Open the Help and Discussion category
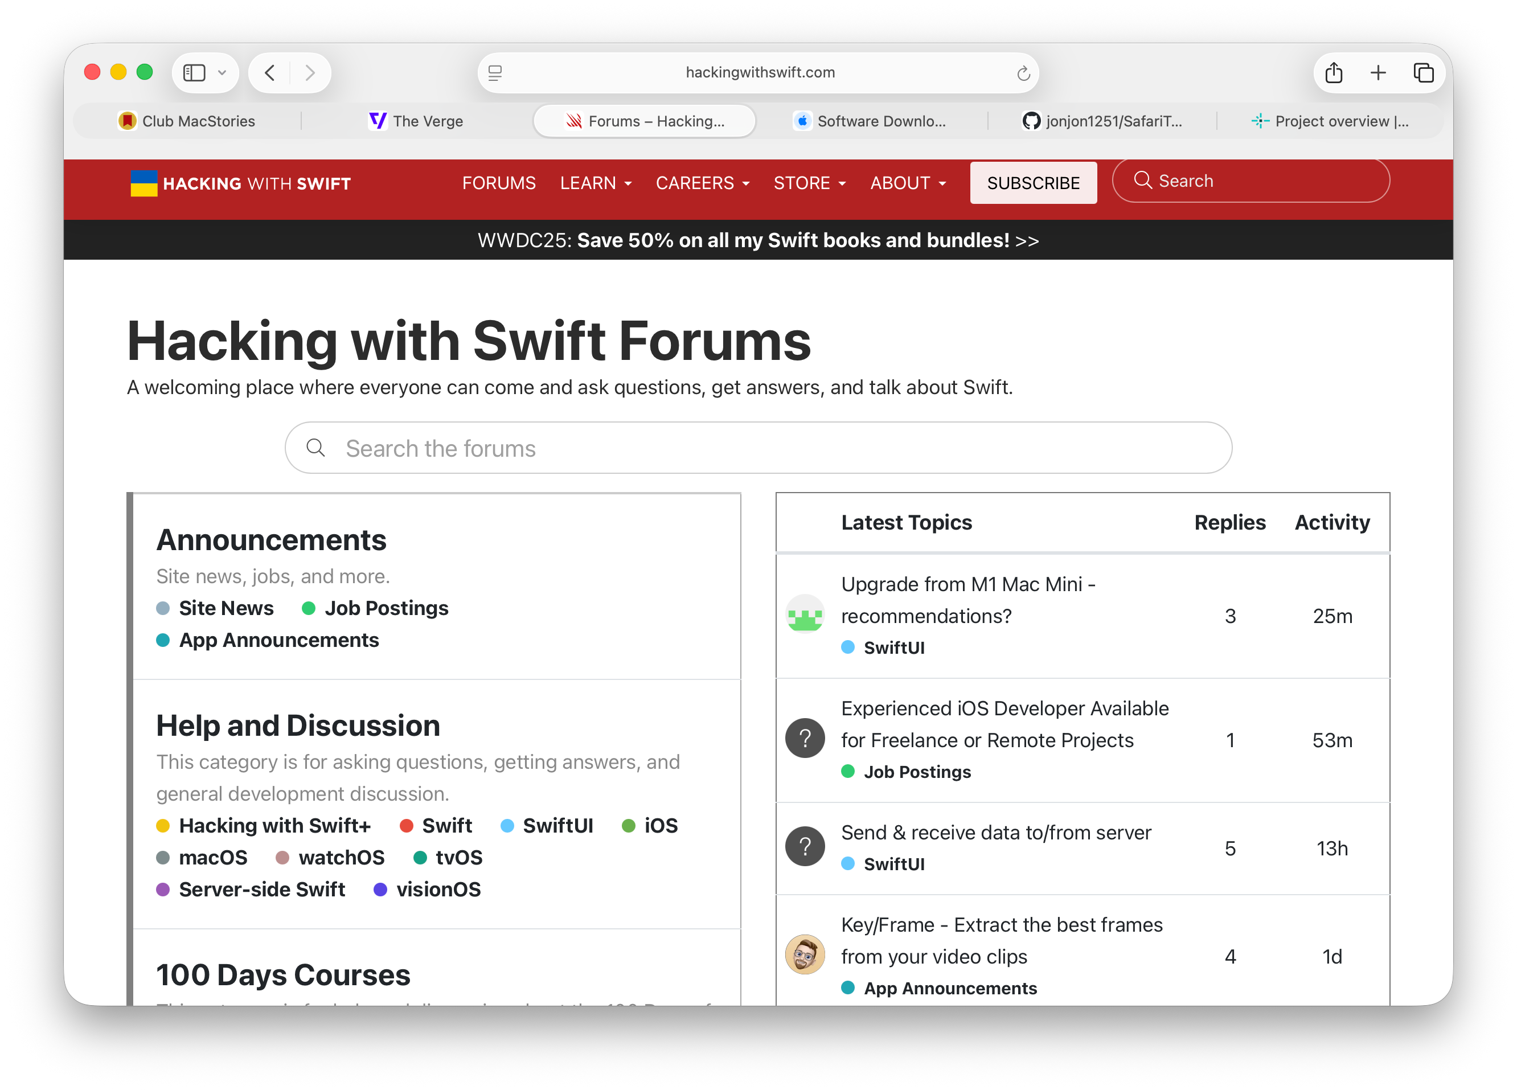This screenshot has width=1517, height=1090. pyautogui.click(x=298, y=726)
